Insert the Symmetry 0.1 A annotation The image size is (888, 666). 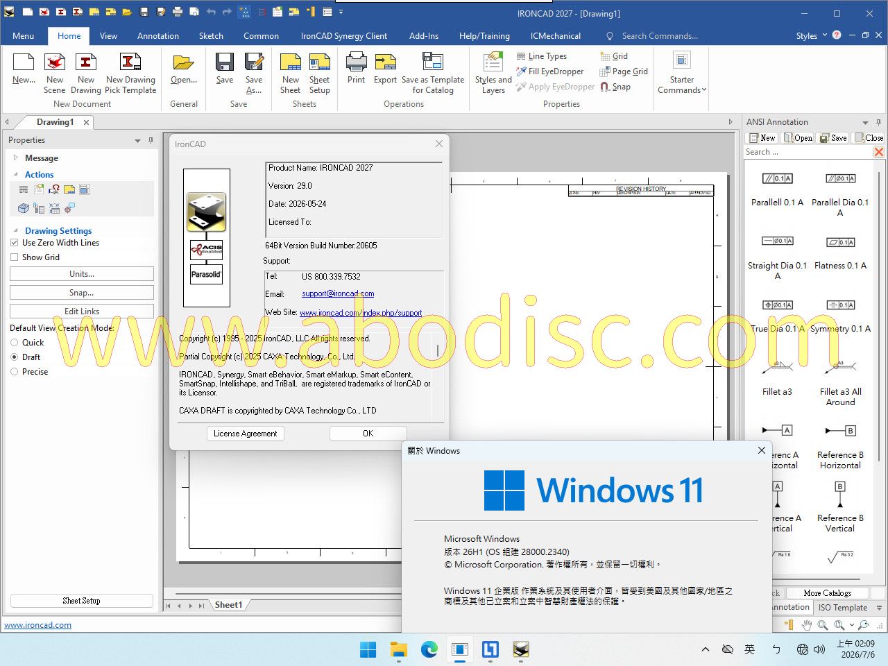coord(840,316)
